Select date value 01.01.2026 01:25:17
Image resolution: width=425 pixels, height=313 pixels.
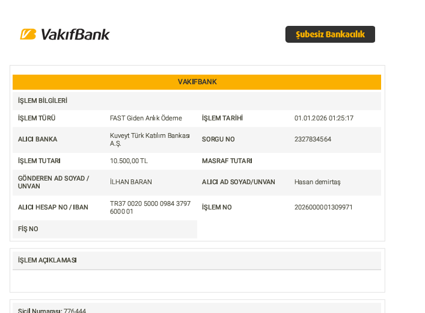pyautogui.click(x=324, y=118)
